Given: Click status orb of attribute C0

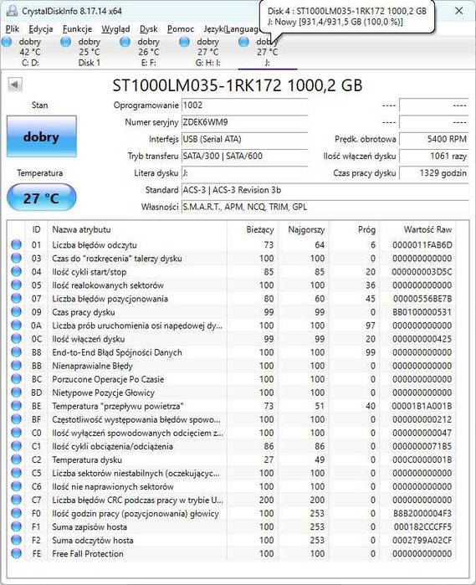Looking at the screenshot, I should [x=16, y=433].
